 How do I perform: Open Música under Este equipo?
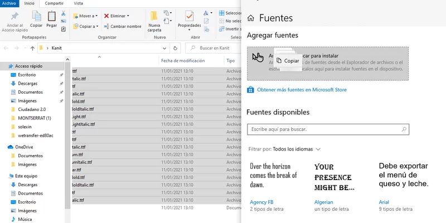[x=25, y=219]
